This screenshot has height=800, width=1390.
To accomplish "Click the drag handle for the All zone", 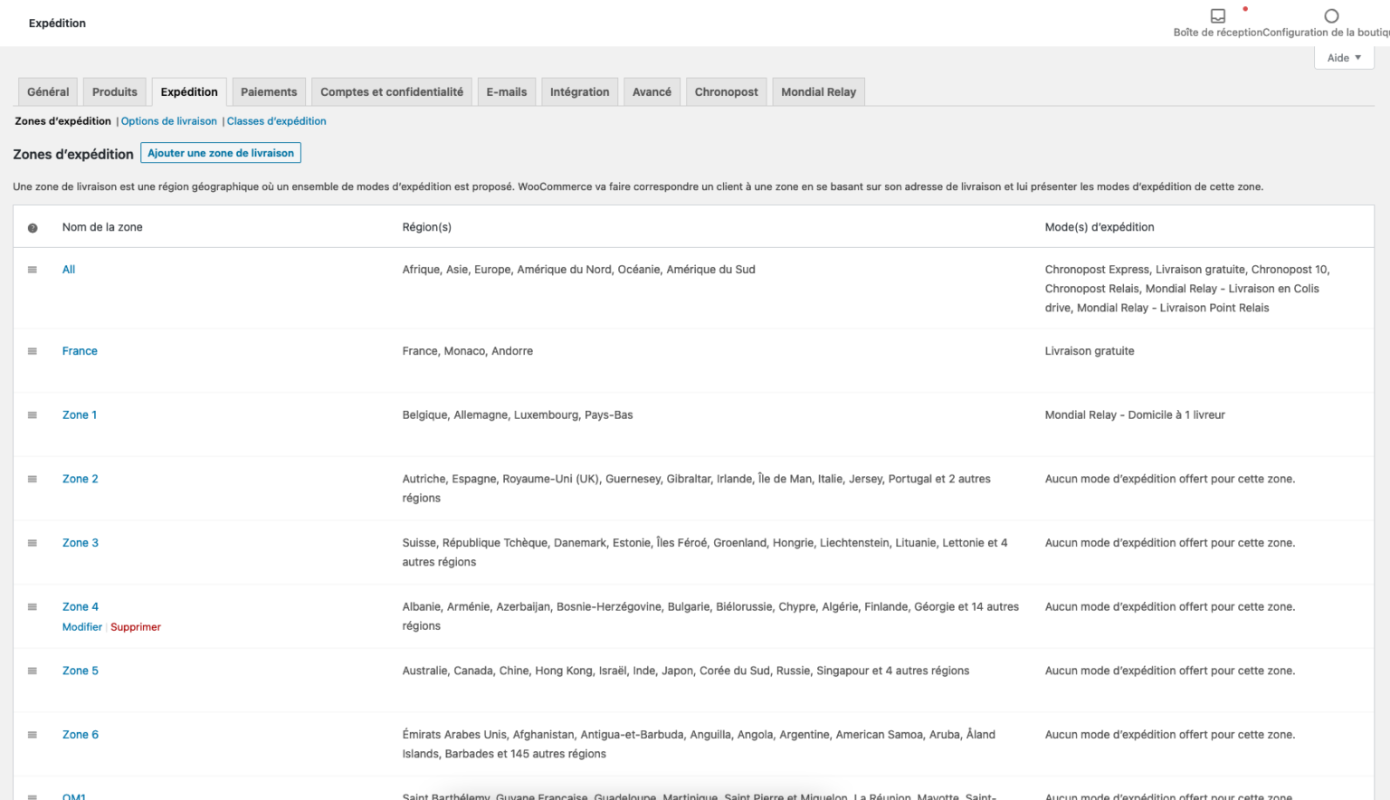I will [x=33, y=270].
